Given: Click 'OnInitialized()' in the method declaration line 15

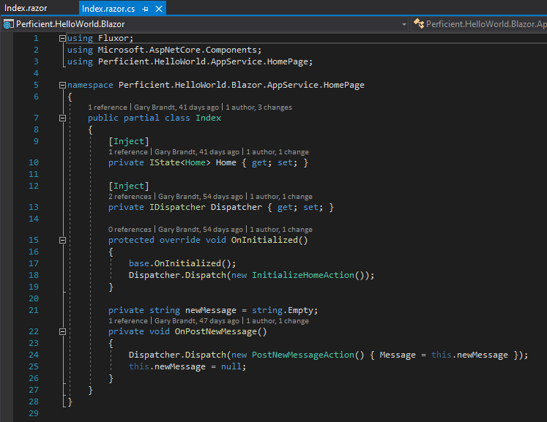Looking at the screenshot, I should click(x=269, y=240).
